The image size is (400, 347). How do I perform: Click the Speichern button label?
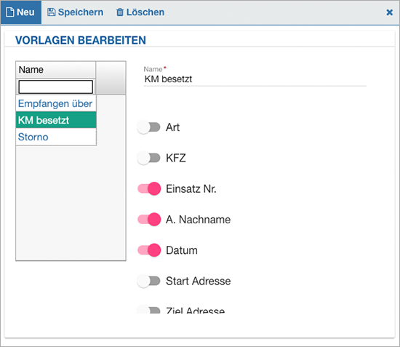tap(81, 12)
